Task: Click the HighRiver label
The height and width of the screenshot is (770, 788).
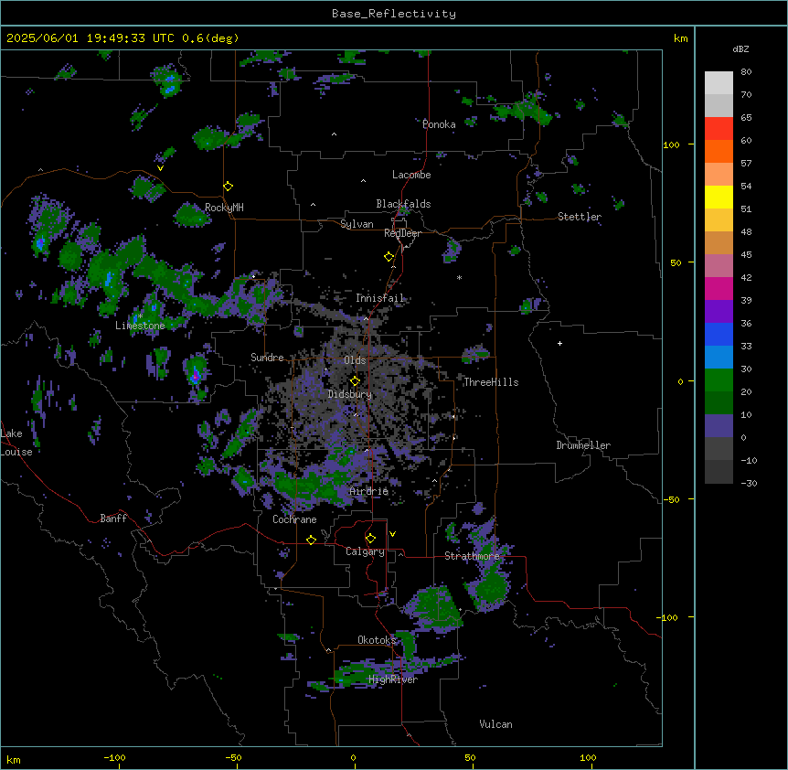Action: (393, 679)
